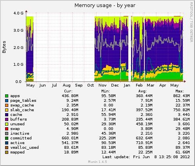Click the 'Oct' x-axis month label
The width and height of the screenshot is (195, 166).
coord(91,85)
